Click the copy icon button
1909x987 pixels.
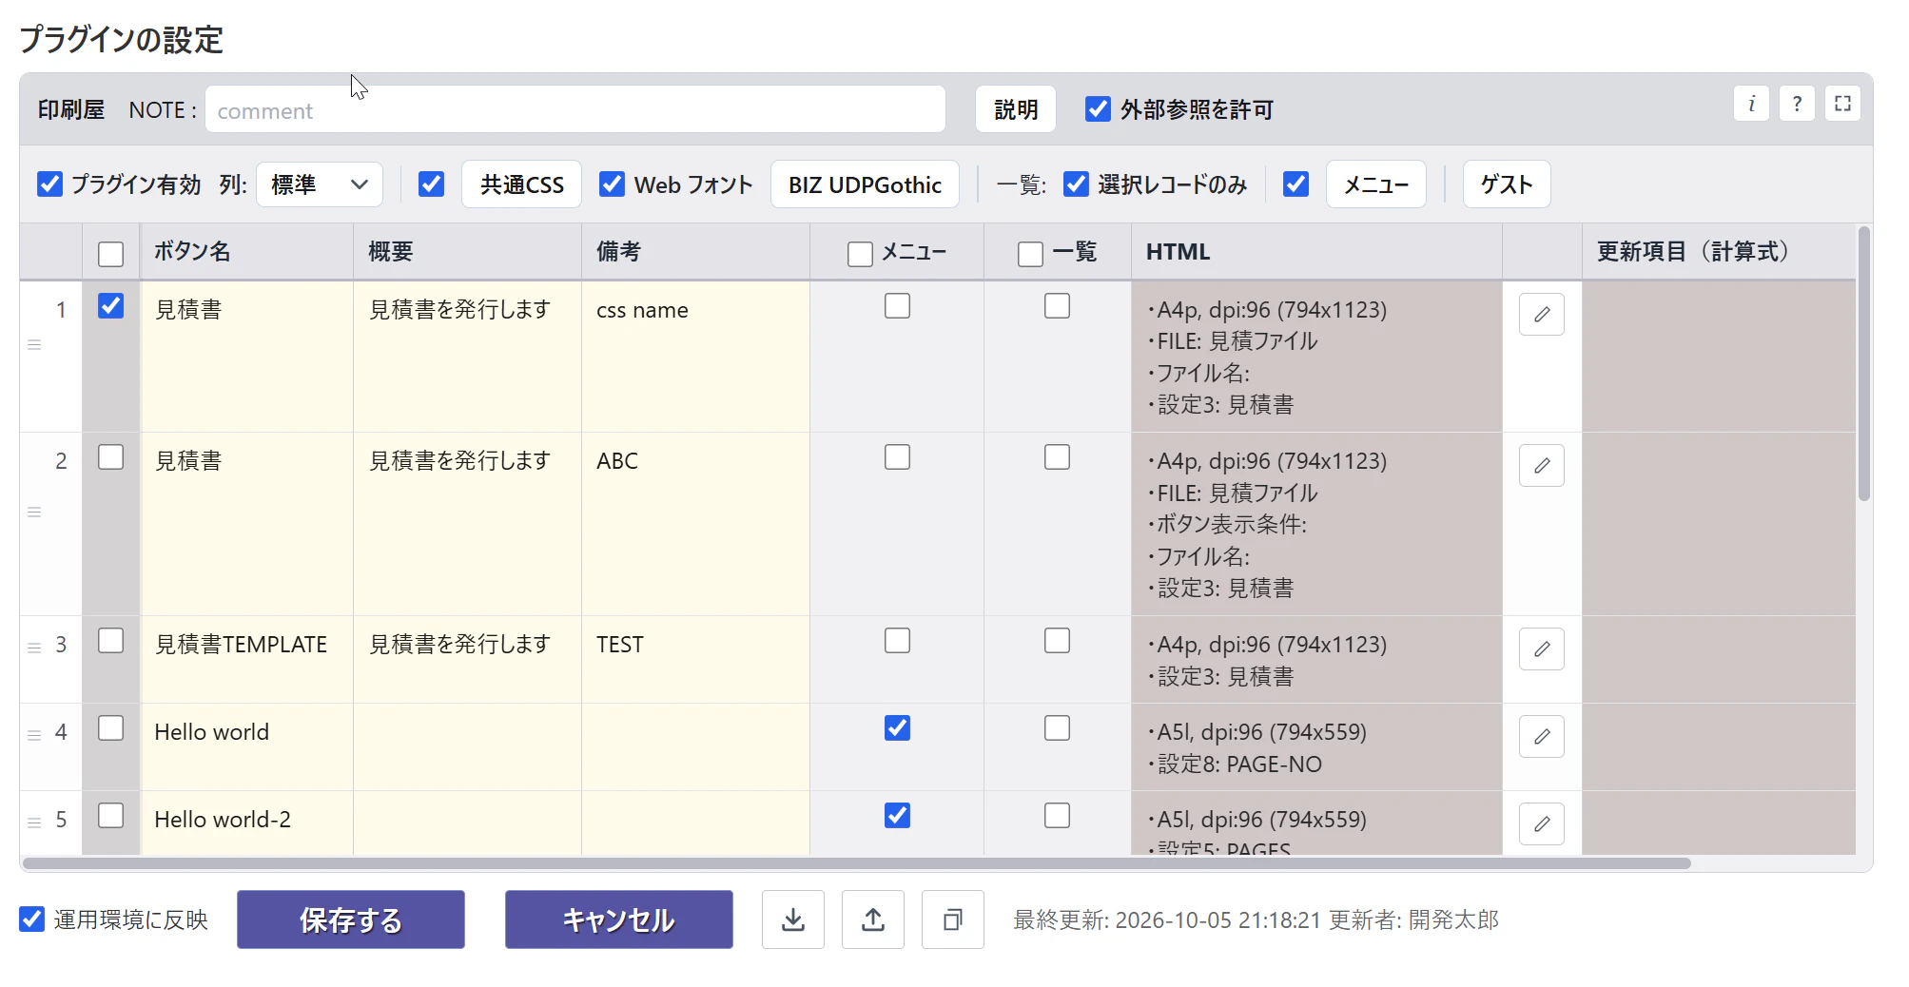click(x=953, y=919)
